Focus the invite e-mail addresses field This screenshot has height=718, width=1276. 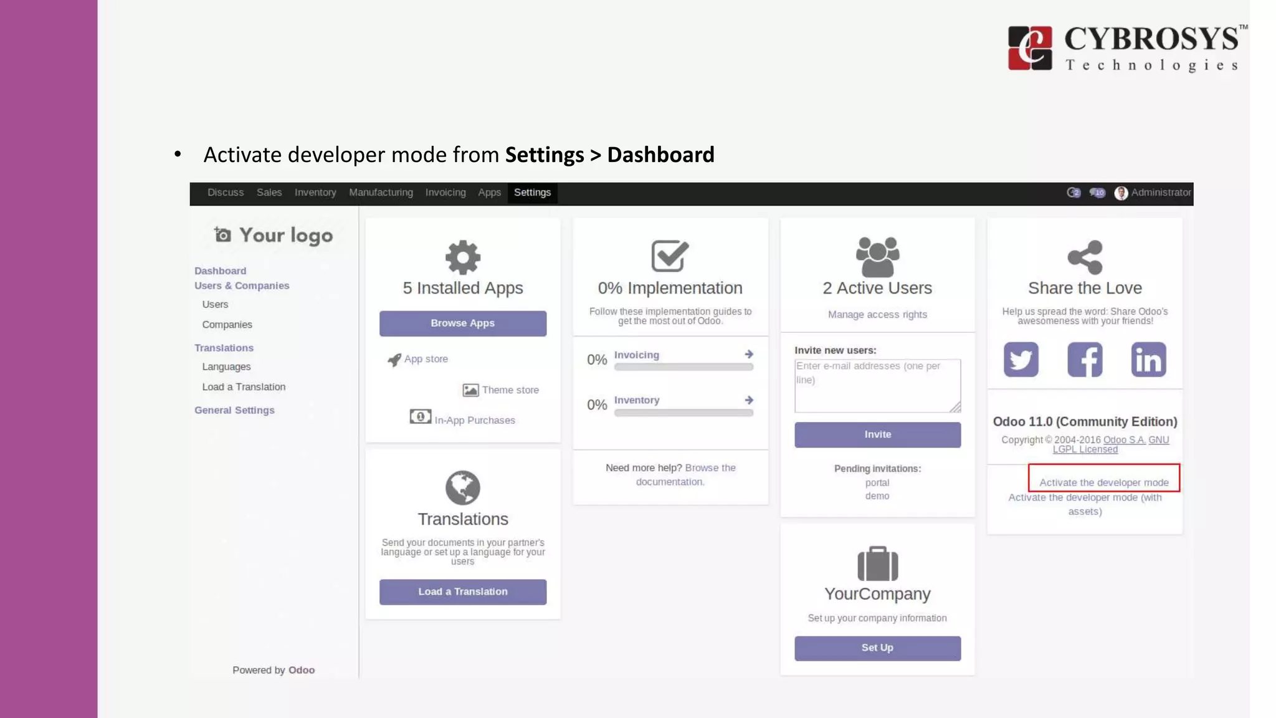click(x=877, y=386)
